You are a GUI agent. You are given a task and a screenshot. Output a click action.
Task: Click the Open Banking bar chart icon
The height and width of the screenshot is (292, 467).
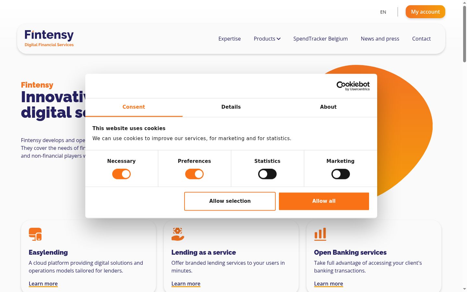pyautogui.click(x=320, y=234)
